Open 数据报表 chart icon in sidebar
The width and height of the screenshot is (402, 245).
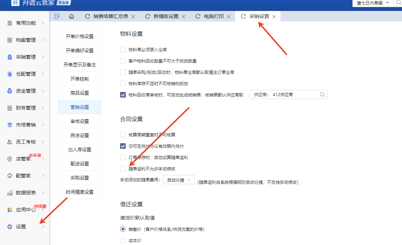click(10, 193)
